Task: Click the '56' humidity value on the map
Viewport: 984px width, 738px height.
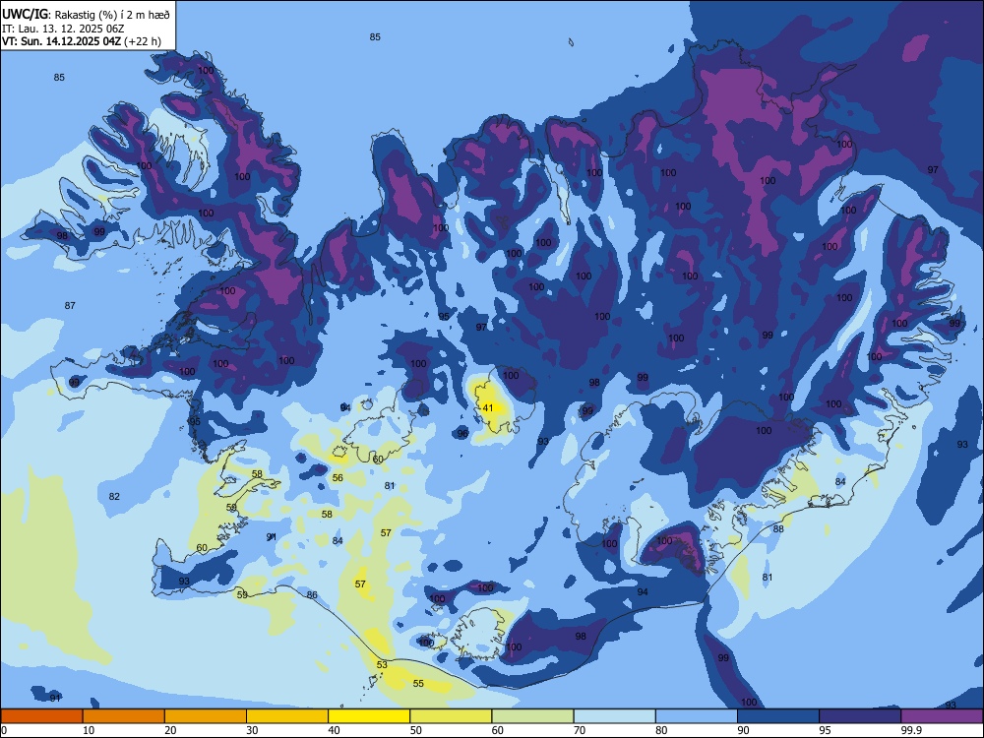Action: [338, 478]
